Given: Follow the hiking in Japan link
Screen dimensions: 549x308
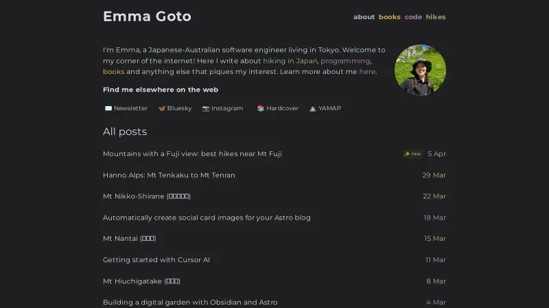Looking at the screenshot, I should pyautogui.click(x=290, y=61).
